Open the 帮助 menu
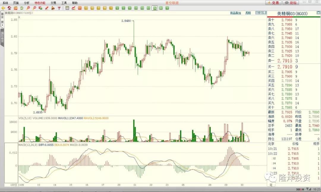 pyautogui.click(x=75, y=3)
